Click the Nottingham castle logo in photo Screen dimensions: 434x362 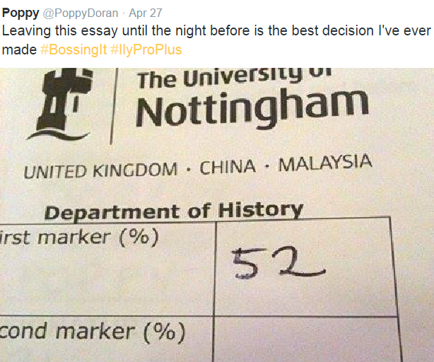click(60, 104)
